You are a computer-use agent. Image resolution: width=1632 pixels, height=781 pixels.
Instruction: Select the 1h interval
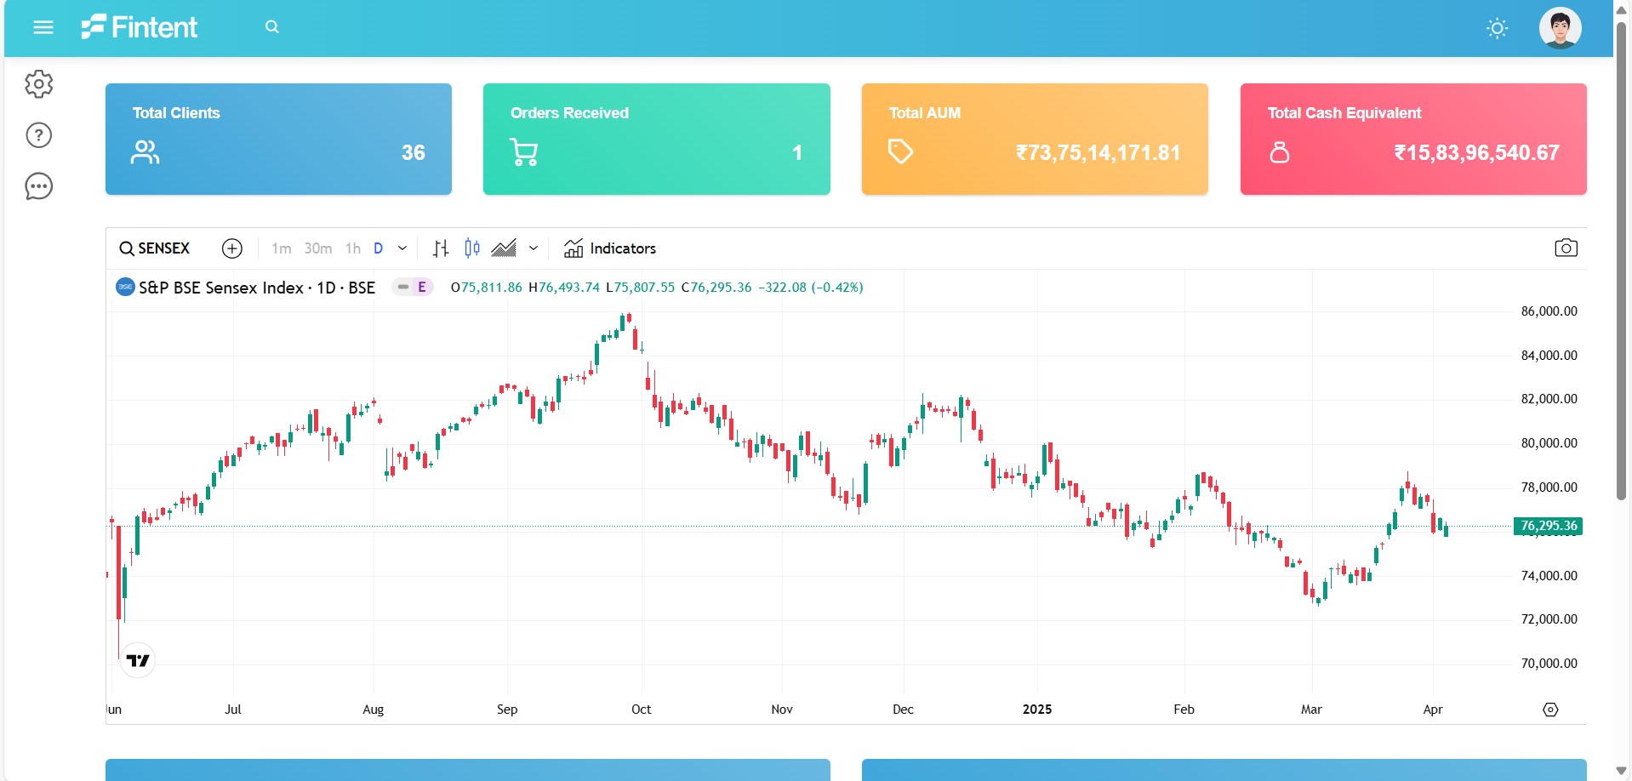pos(353,248)
